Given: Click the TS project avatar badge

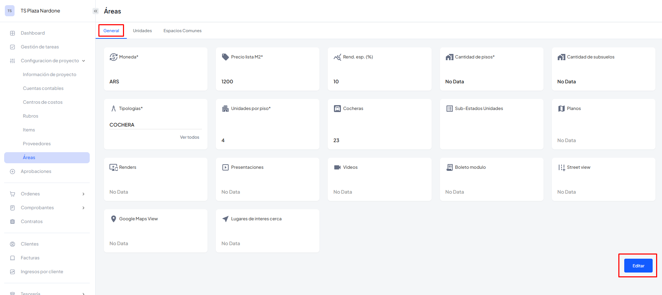Looking at the screenshot, I should tap(10, 11).
